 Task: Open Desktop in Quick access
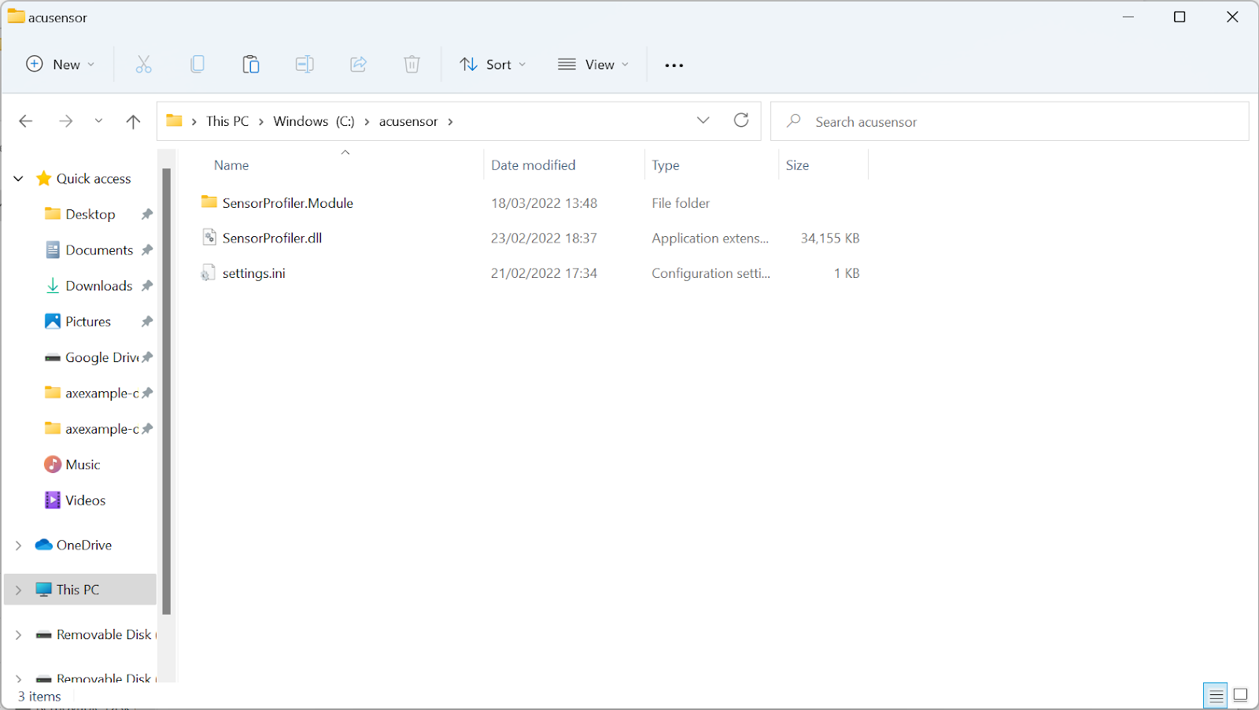tap(90, 214)
